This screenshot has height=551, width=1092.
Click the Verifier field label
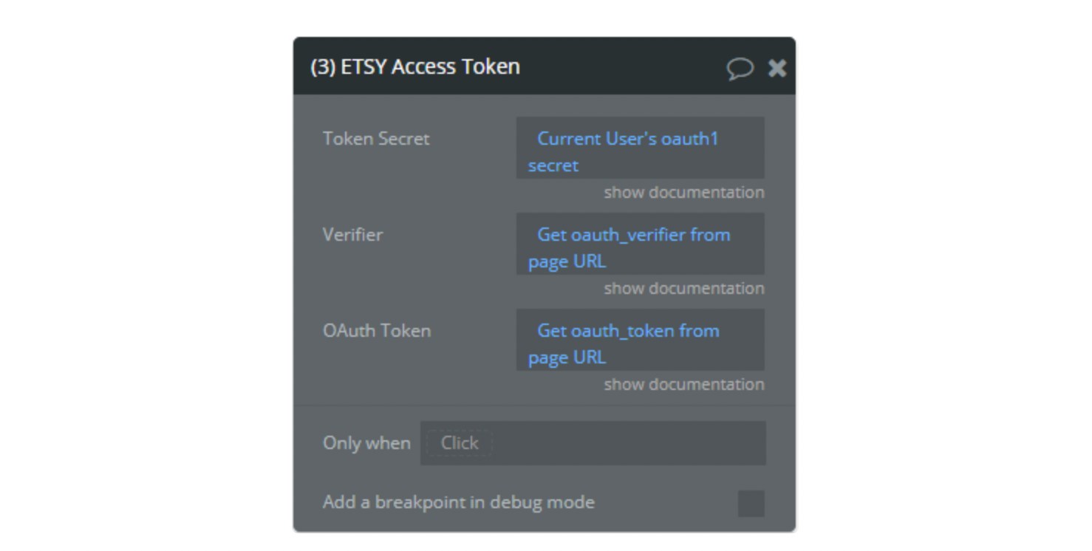[x=352, y=235]
